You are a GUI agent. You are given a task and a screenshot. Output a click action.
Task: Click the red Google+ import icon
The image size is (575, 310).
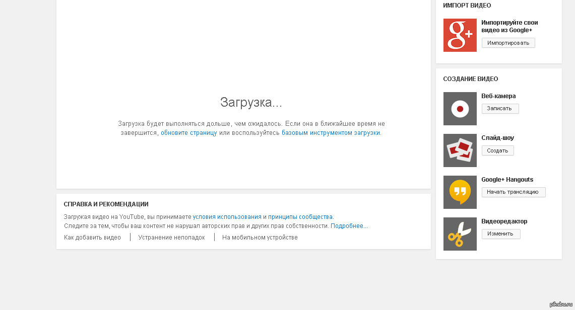pos(460,35)
